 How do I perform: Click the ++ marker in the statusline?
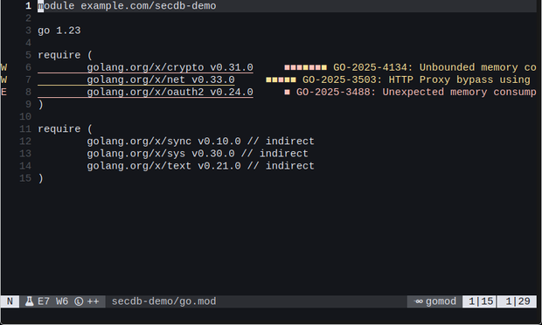[x=93, y=301]
